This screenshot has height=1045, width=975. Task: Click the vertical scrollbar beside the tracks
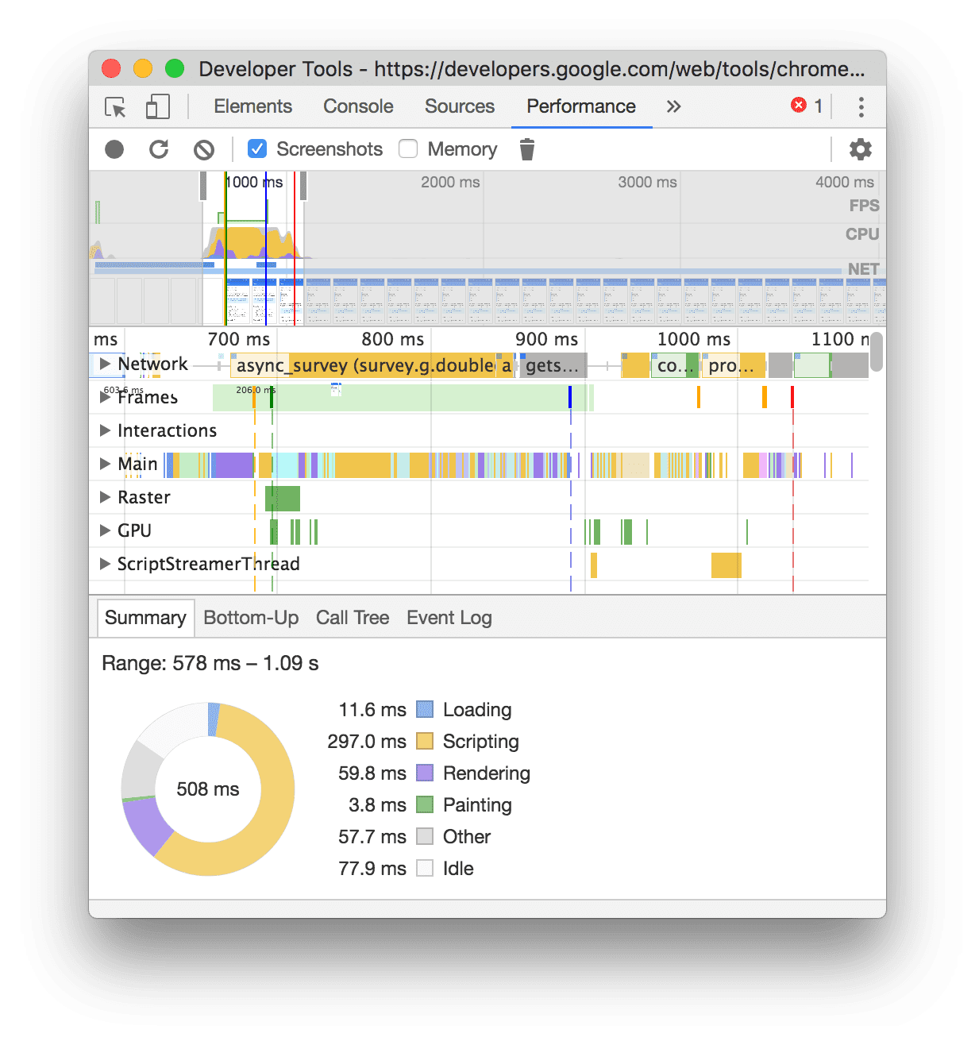point(877,353)
